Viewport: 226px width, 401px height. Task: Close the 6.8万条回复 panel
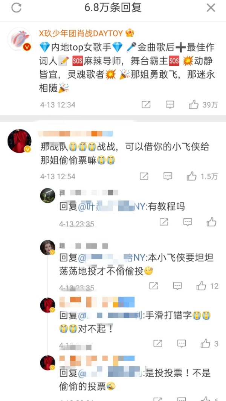(211, 8)
